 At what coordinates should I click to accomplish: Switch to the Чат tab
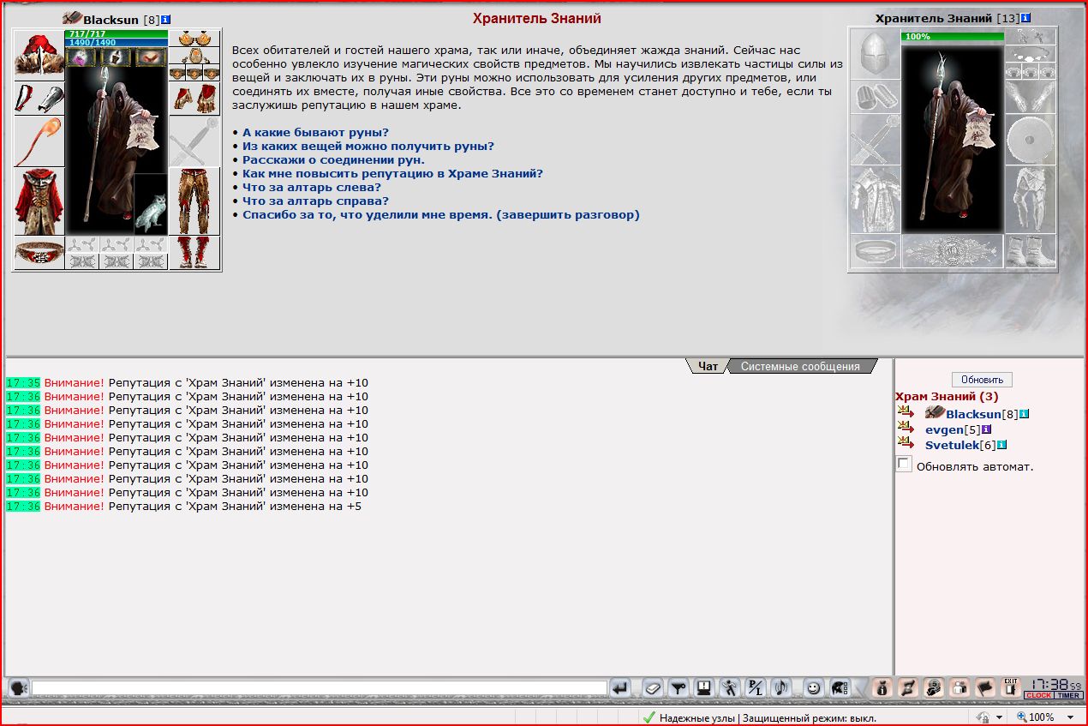pos(708,366)
